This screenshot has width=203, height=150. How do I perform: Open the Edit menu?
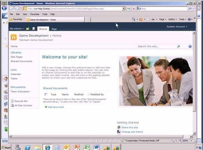coord(18,14)
